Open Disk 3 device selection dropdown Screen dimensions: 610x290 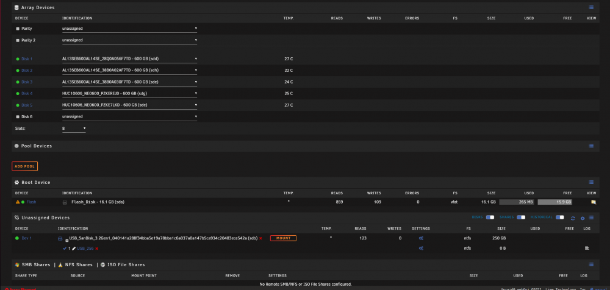pos(129,82)
